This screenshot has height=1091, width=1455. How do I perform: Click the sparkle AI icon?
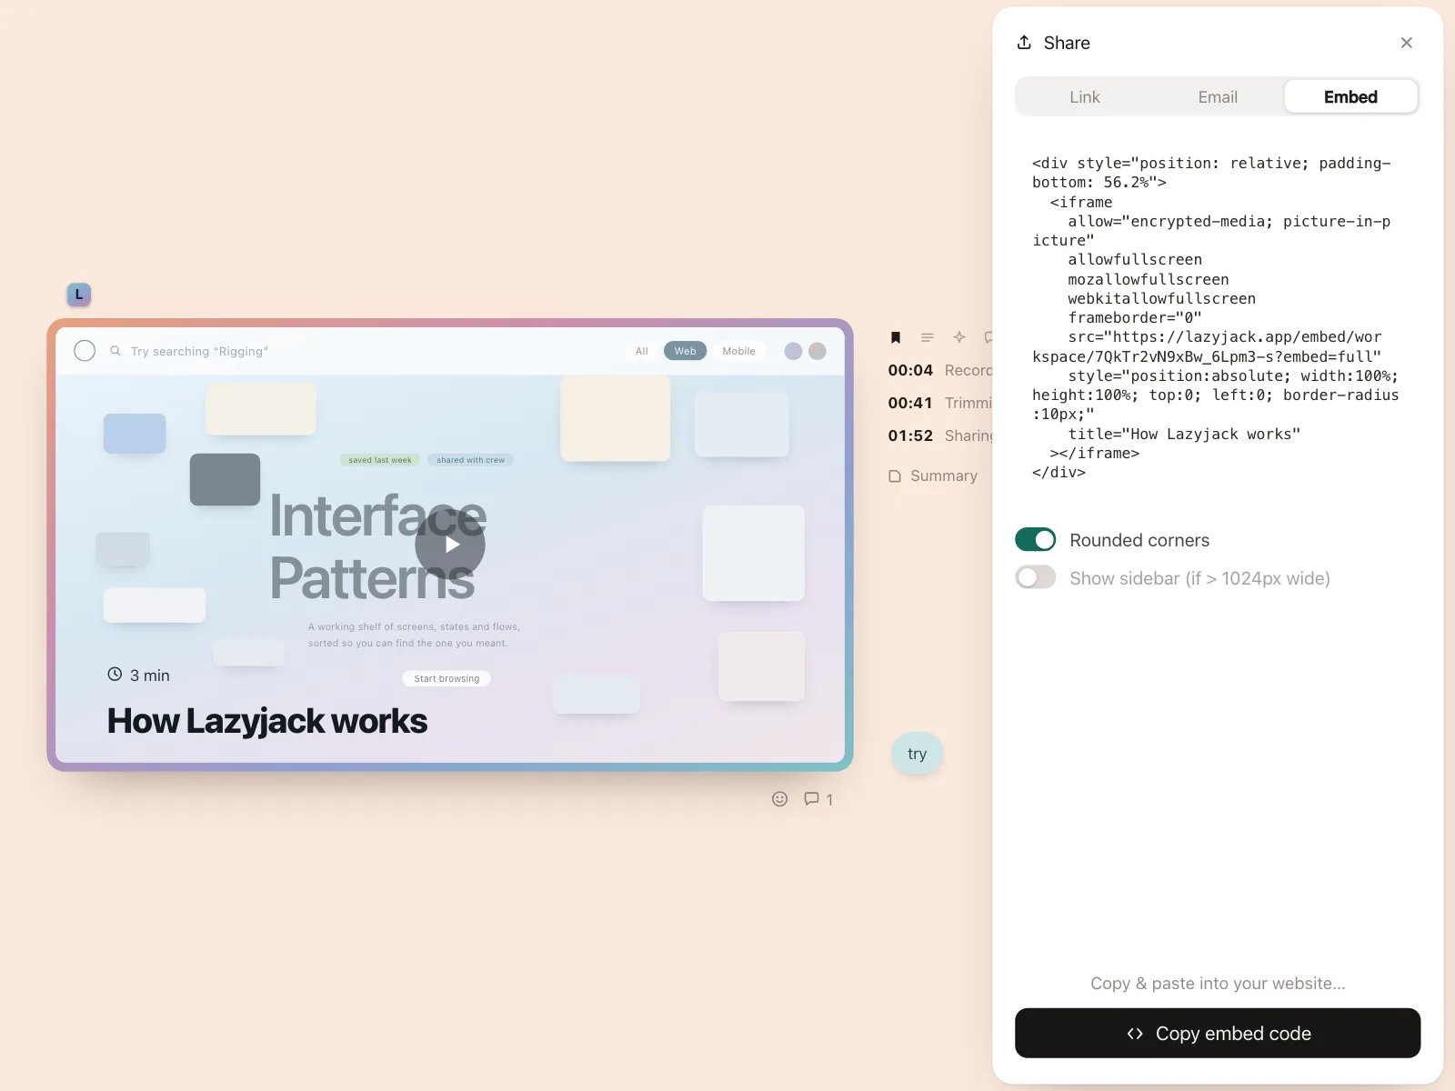tap(959, 337)
